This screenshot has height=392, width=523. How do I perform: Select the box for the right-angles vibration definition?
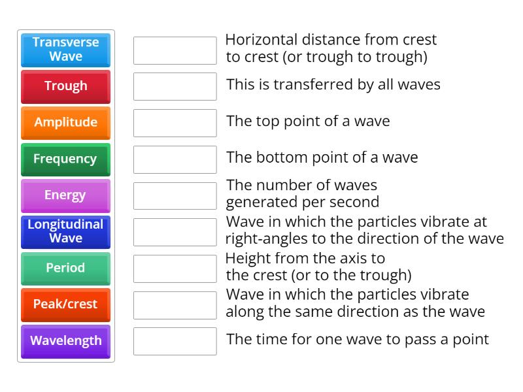[x=175, y=232]
